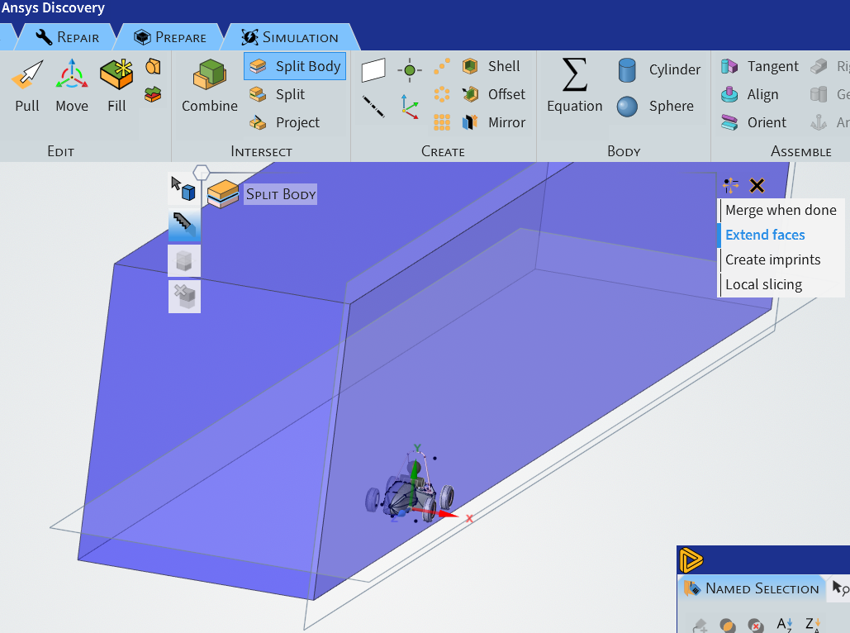Image resolution: width=850 pixels, height=633 pixels.
Task: Switch to the Simulation tab
Action: pyautogui.click(x=290, y=37)
